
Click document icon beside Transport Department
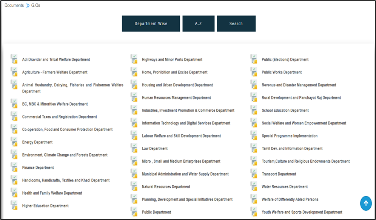(254, 173)
